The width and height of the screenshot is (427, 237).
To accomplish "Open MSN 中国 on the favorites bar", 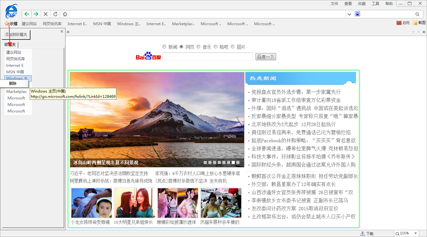I will 102,24.
